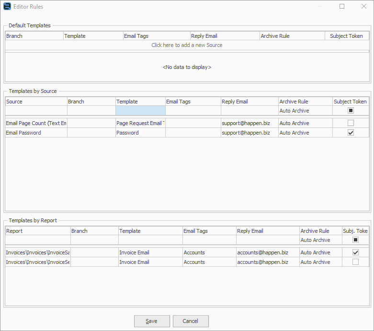Check Subj. Token for second Invoice Email row
Screen dimensions: 374x331
pyautogui.click(x=355, y=262)
